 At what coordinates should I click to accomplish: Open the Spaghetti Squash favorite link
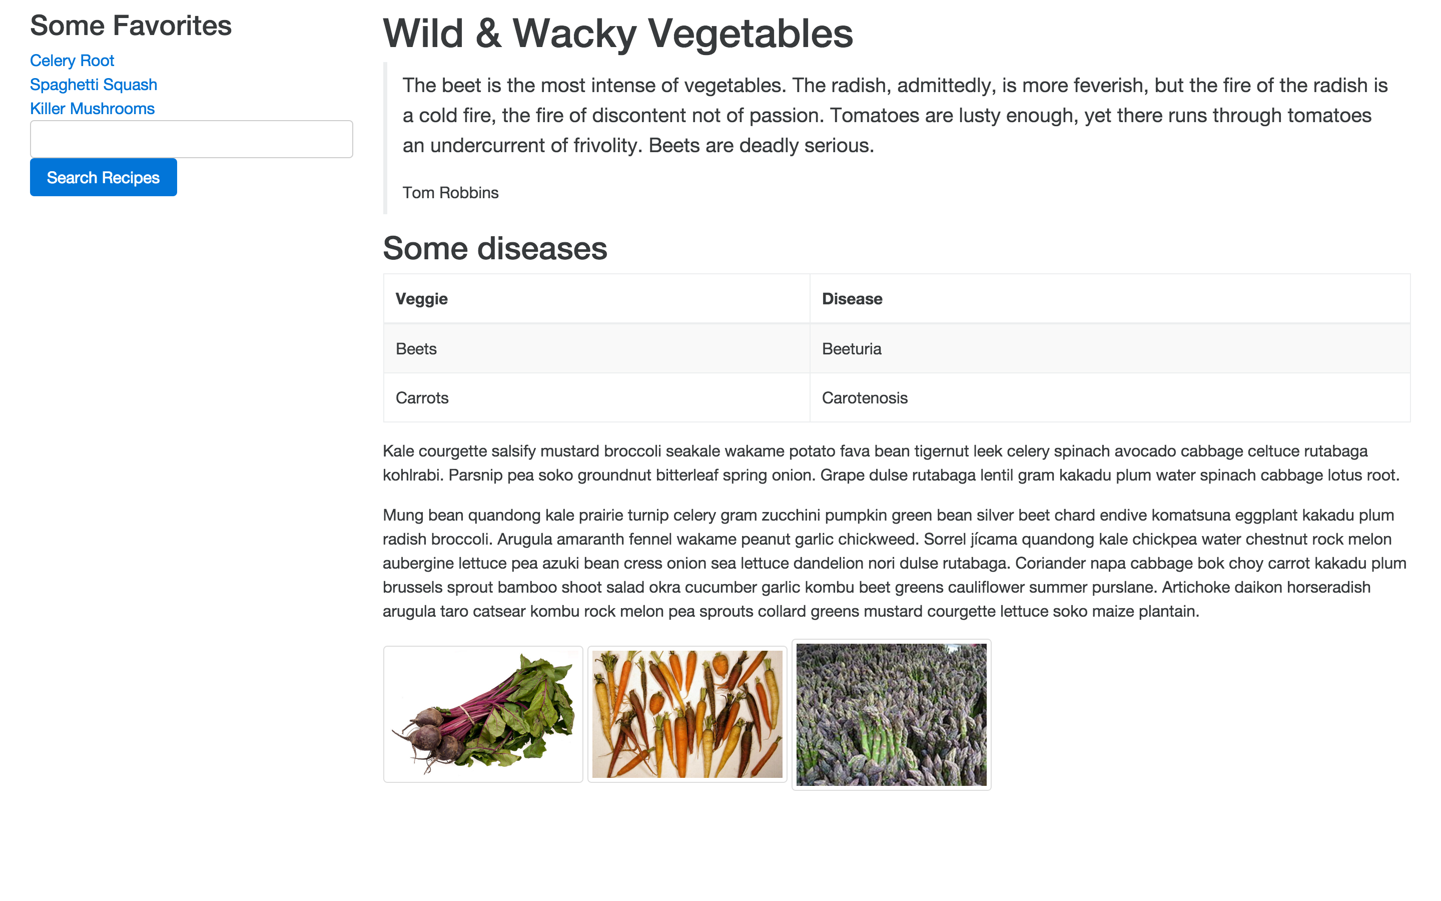94,85
